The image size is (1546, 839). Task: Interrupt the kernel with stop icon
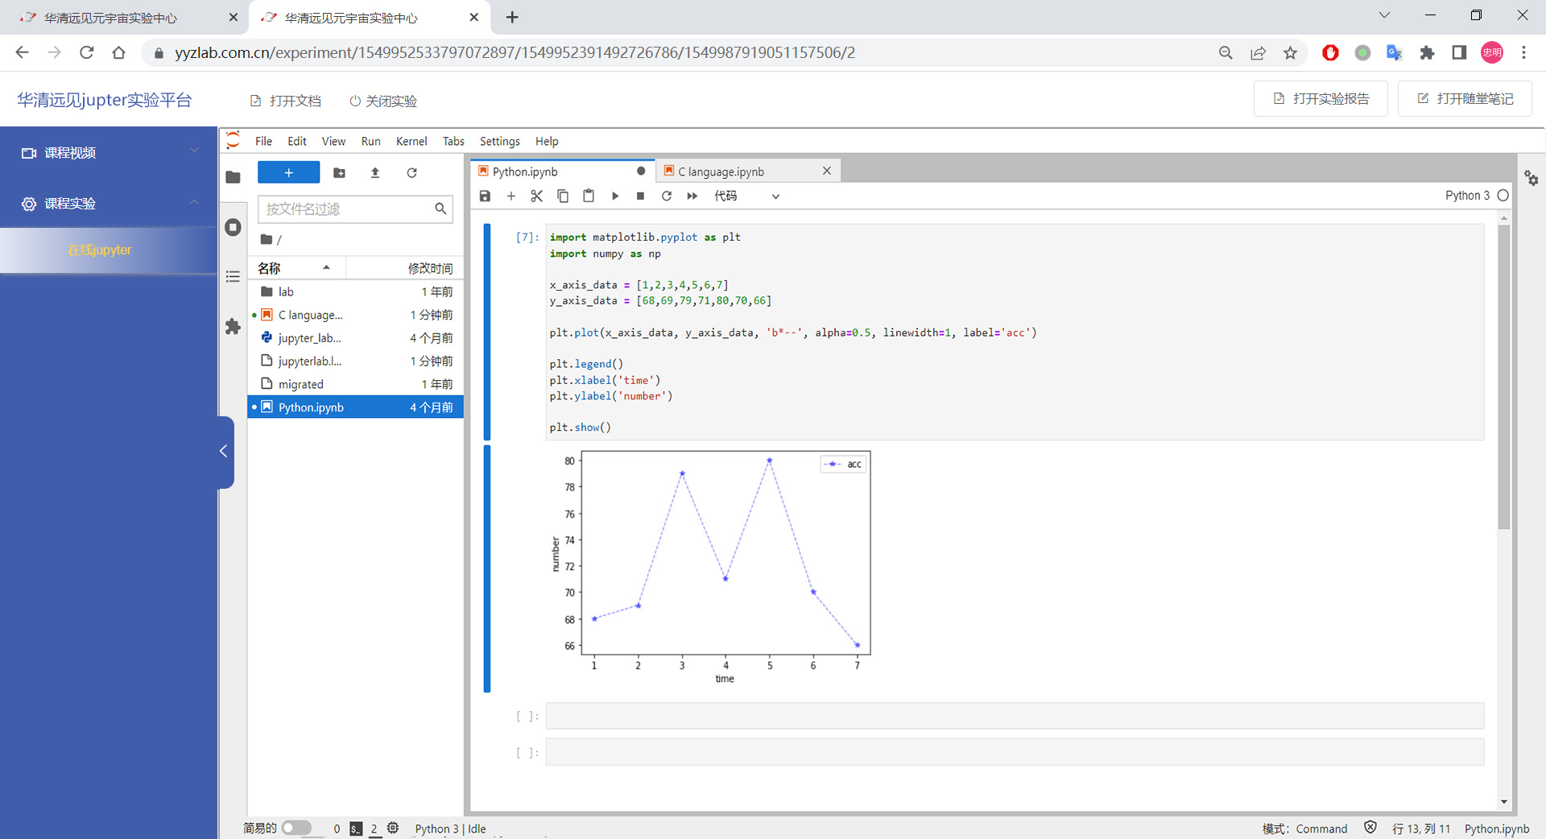(x=640, y=196)
